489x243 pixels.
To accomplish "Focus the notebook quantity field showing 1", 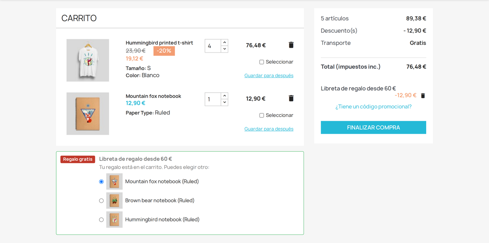I will coord(213,99).
